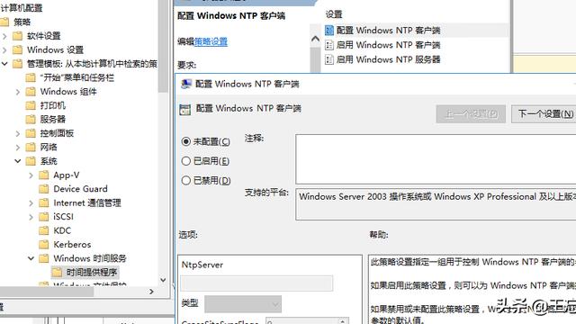Click policy icon beside 配置 Windows NTP 客户端 list entry

click(x=329, y=31)
